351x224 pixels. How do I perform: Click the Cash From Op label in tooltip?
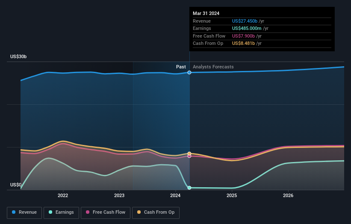tap(208, 44)
